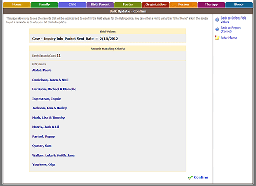
Task: Open the Enter Memo link
Action: [x=229, y=38]
